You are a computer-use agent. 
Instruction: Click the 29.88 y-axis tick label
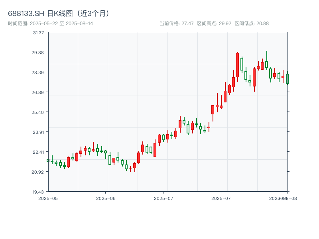pyautogui.click(x=39, y=52)
